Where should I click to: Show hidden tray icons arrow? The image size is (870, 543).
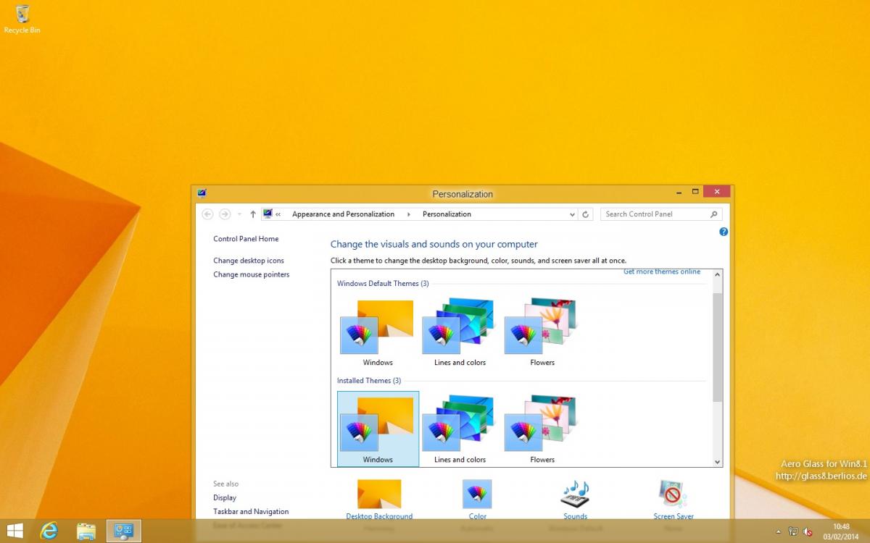pyautogui.click(x=779, y=531)
